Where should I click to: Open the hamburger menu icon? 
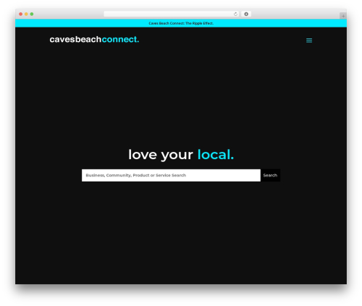309,41
